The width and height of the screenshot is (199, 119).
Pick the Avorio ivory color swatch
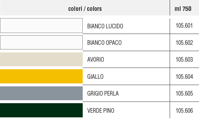42,59
